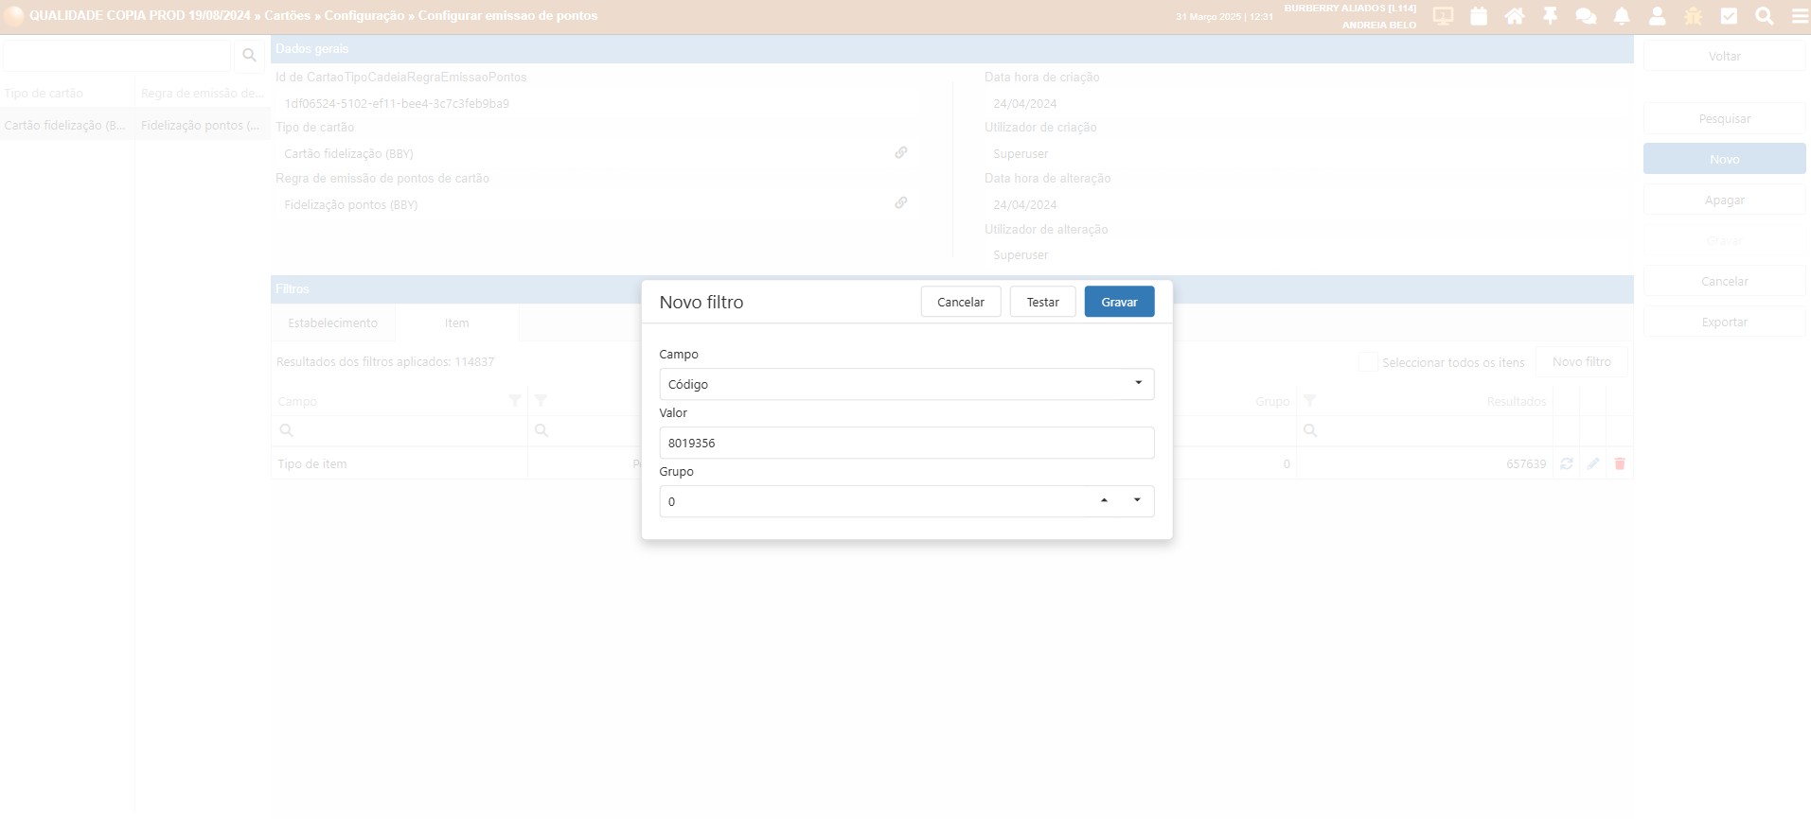Check Seleccionar todos os itens
1811x819 pixels.
pyautogui.click(x=1368, y=362)
